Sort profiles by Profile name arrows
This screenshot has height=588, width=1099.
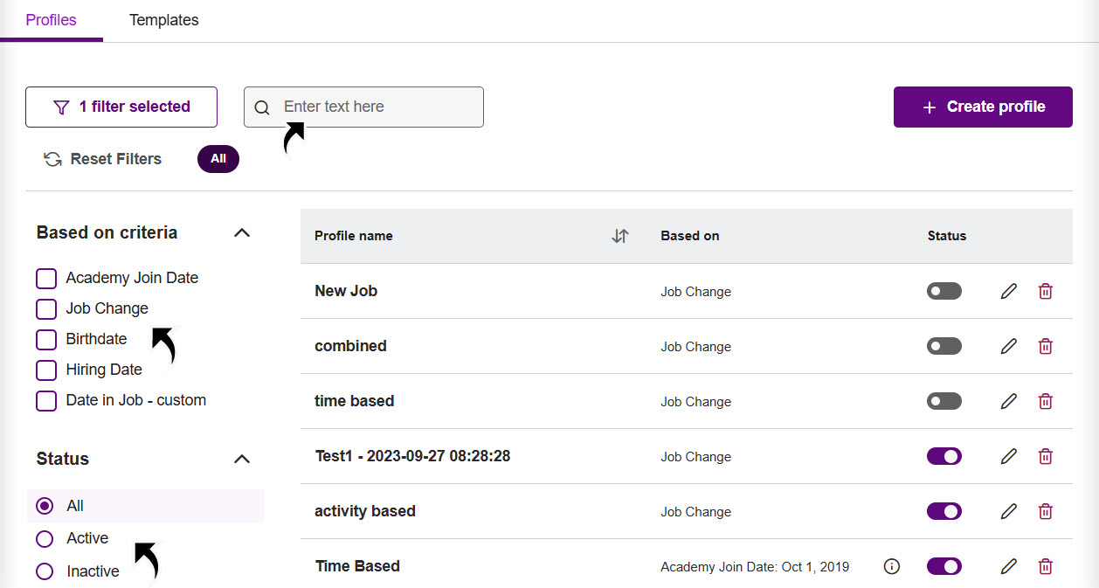point(620,236)
